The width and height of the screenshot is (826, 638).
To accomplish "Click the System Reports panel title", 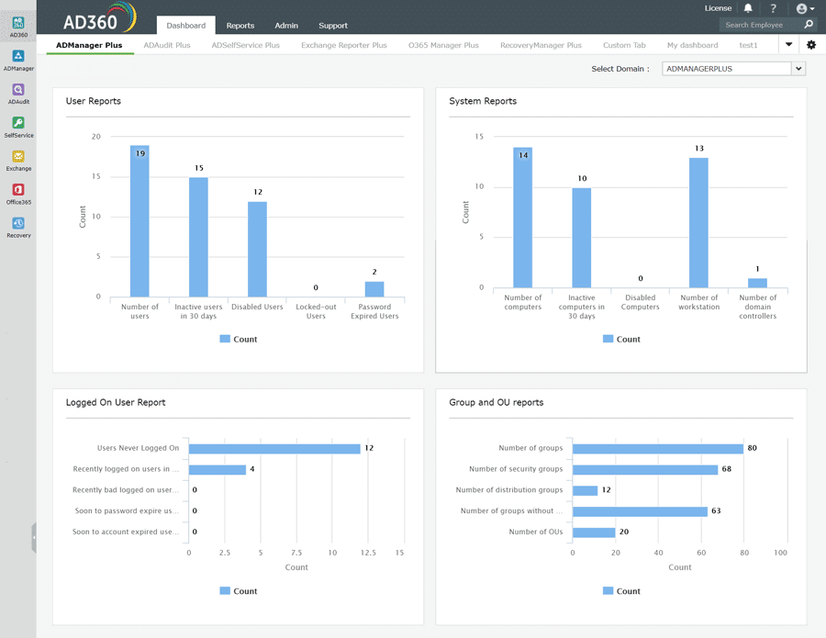I will coord(483,101).
